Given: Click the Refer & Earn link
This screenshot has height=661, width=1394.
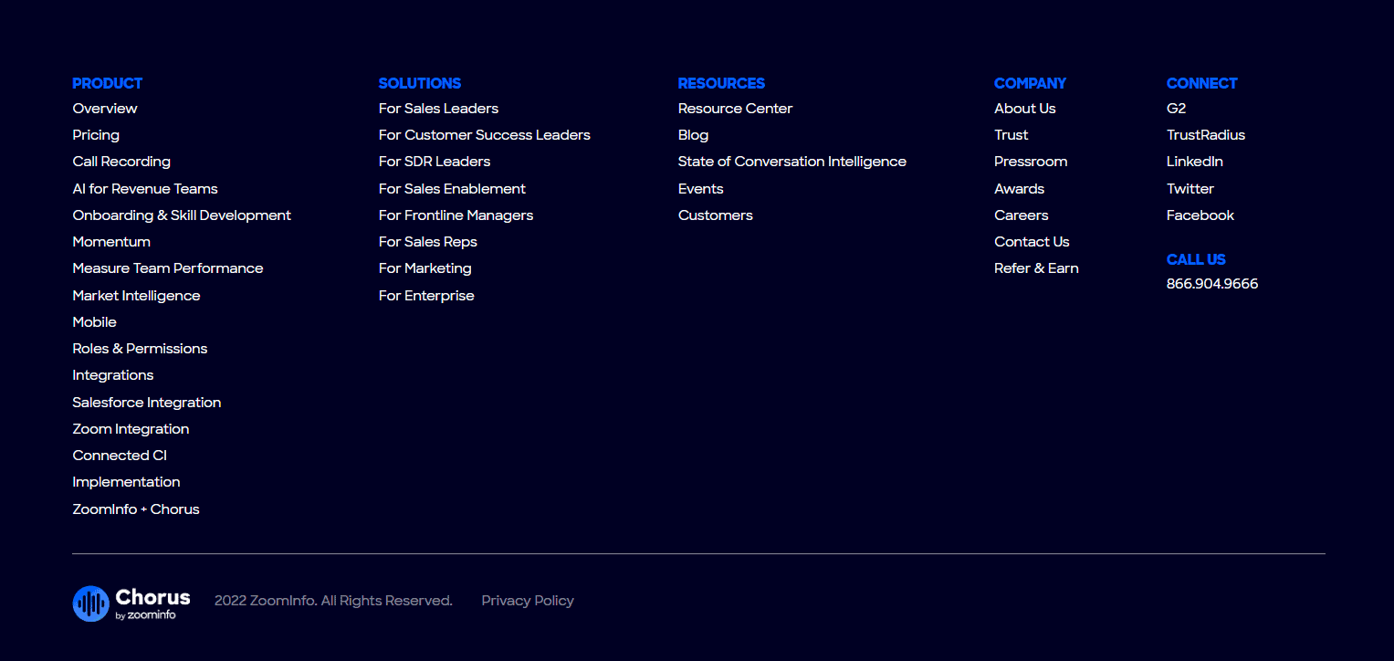Looking at the screenshot, I should tap(1036, 268).
